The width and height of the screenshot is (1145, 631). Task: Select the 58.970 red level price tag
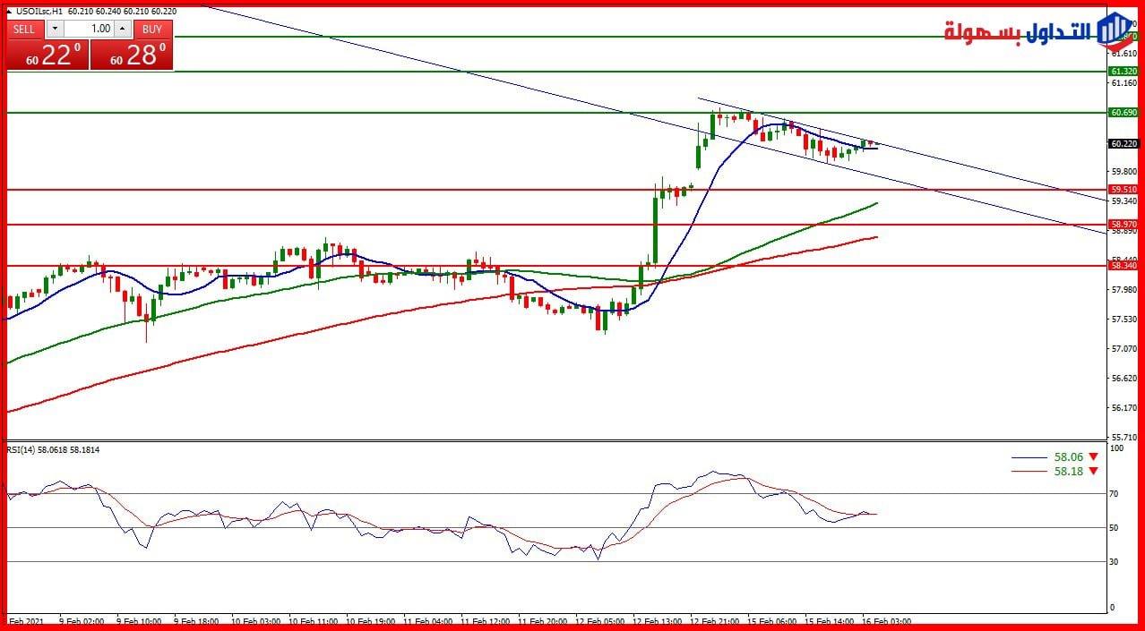click(1123, 224)
